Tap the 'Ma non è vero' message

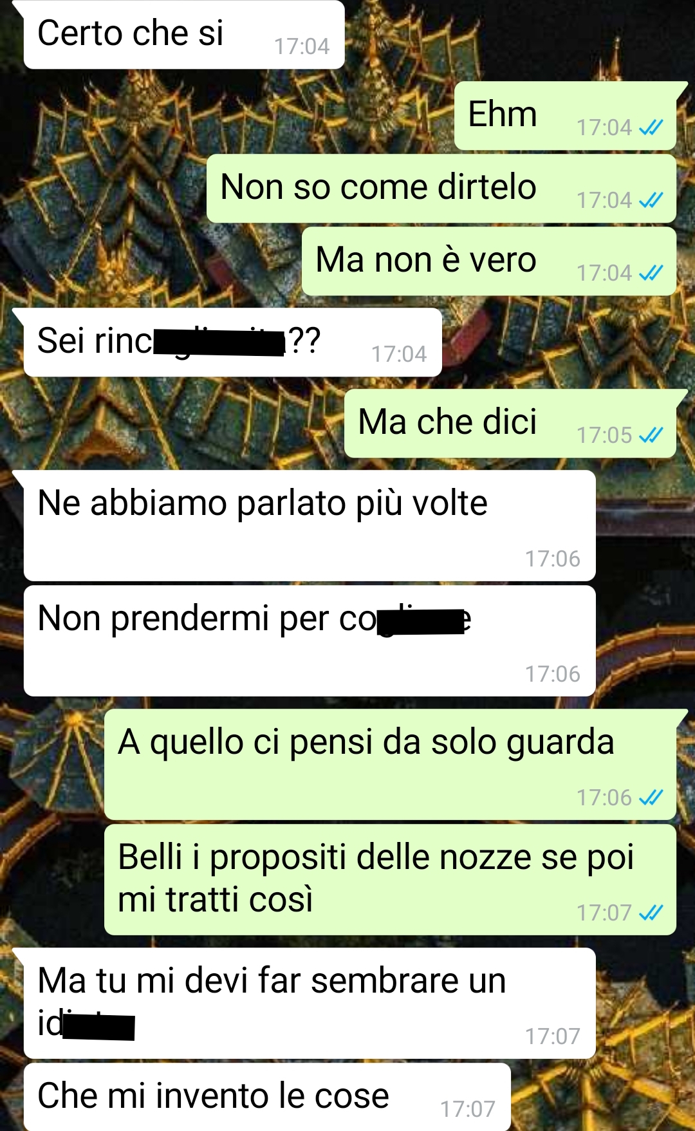489,261
